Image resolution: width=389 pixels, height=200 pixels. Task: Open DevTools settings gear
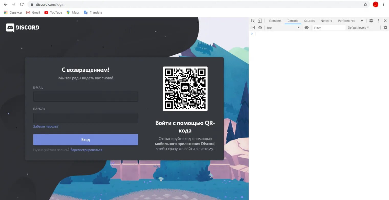tap(371, 21)
